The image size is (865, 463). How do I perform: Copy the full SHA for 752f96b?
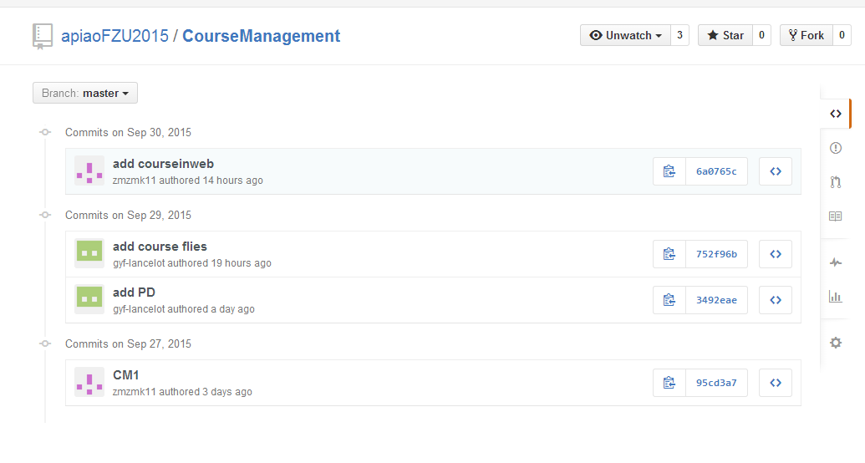tap(669, 254)
